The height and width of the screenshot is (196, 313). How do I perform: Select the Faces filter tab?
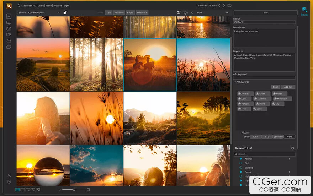[x=130, y=12]
